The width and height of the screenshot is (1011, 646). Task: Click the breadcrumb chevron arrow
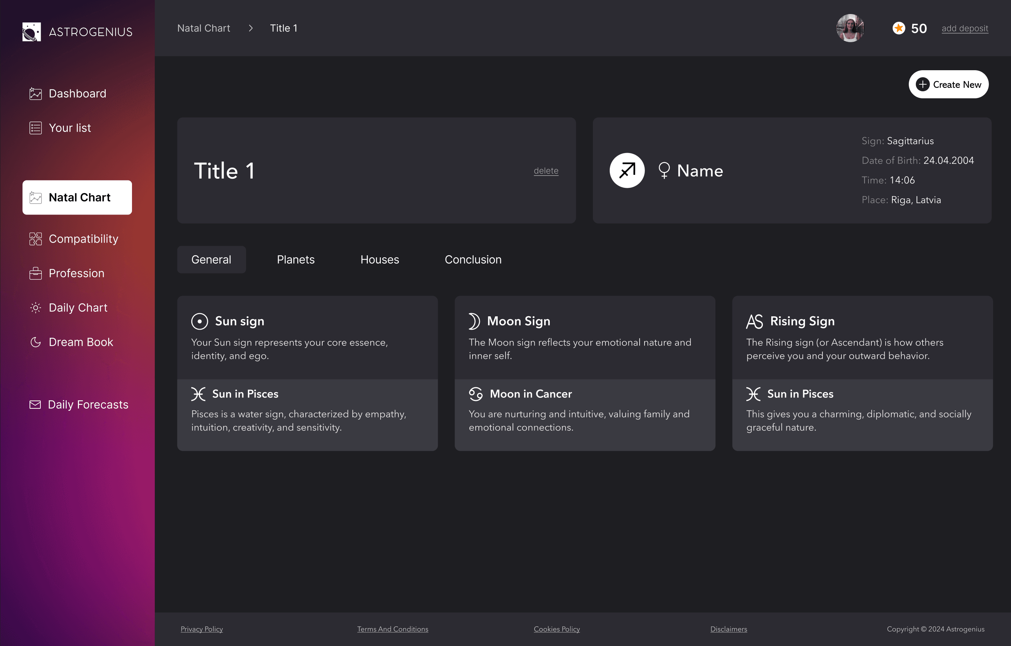[251, 28]
